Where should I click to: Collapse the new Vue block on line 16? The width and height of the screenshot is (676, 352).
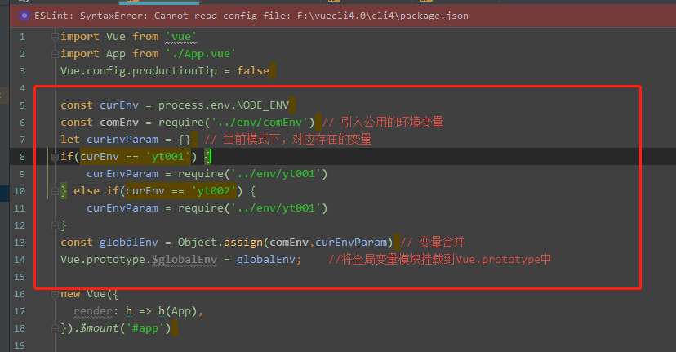tap(54, 294)
